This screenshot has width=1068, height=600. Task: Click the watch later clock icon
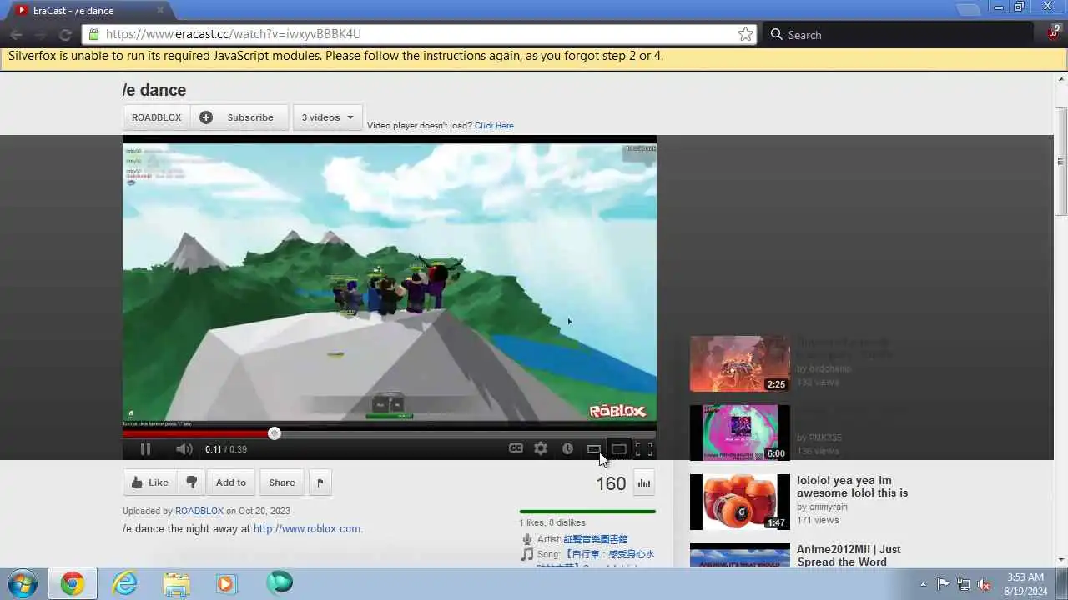tap(567, 448)
